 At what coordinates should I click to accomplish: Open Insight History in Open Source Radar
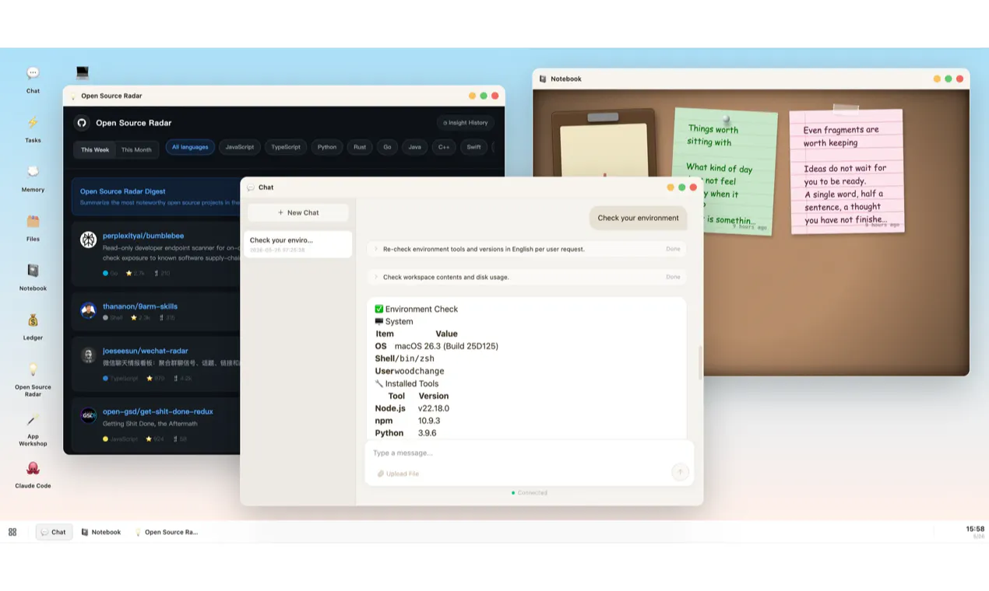point(466,123)
